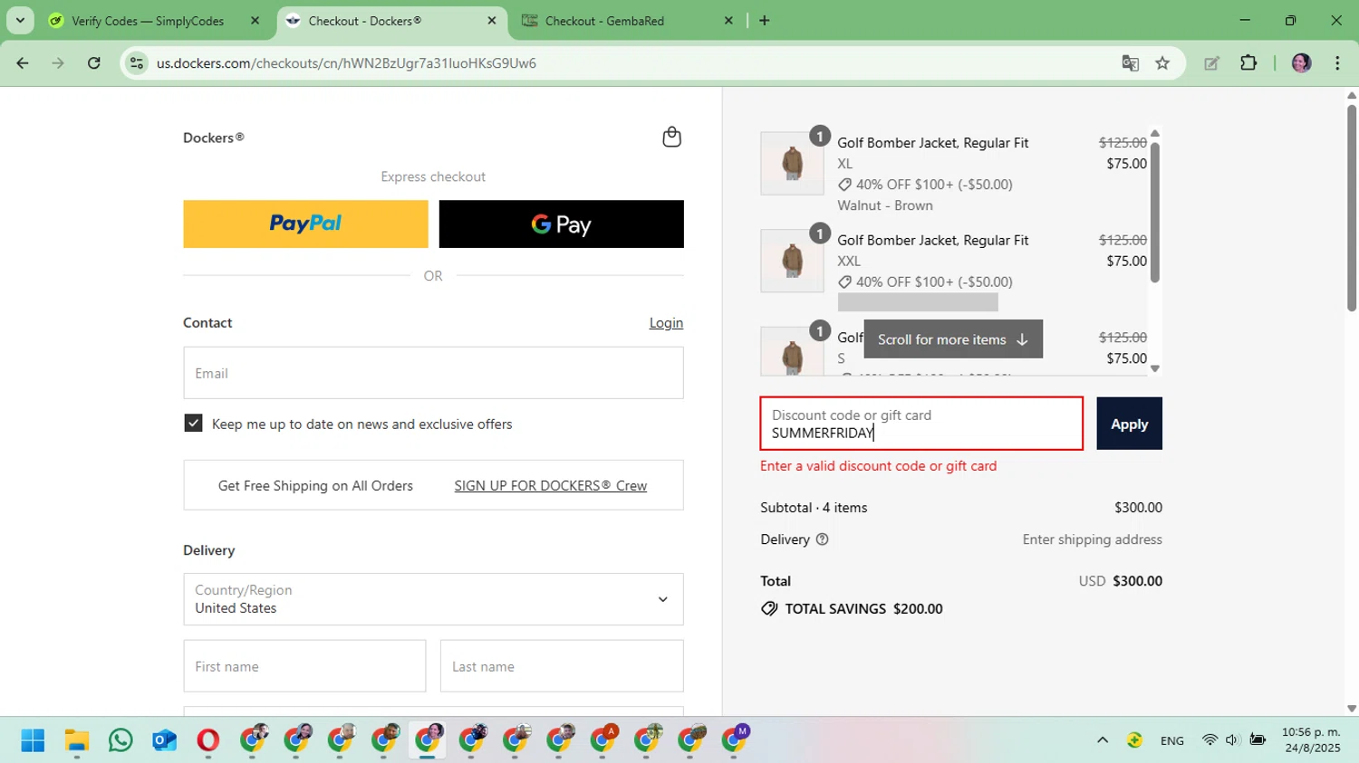
Task: Click the ENG language indicator
Action: click(x=1172, y=740)
